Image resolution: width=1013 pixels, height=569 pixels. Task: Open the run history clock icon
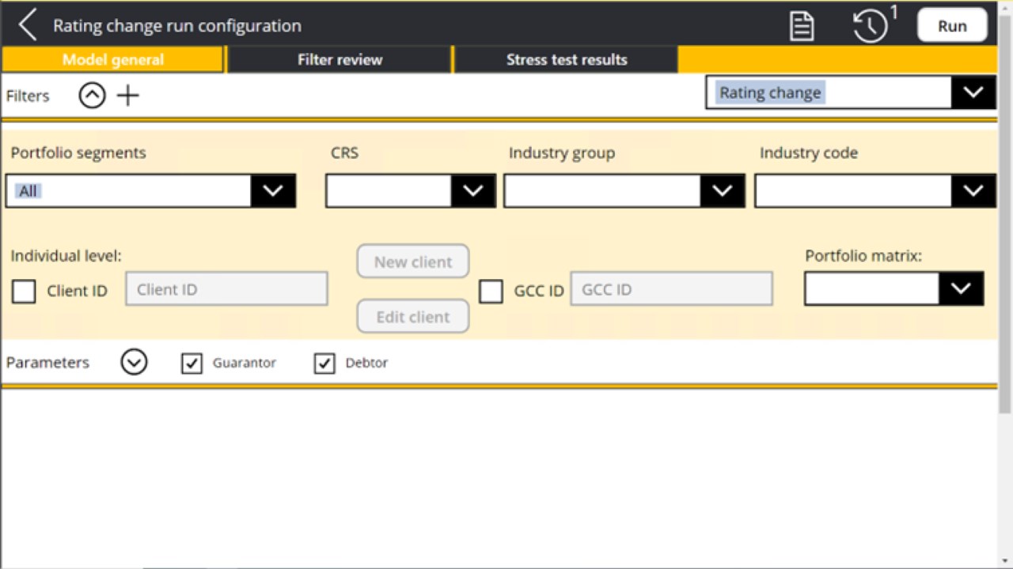point(871,26)
